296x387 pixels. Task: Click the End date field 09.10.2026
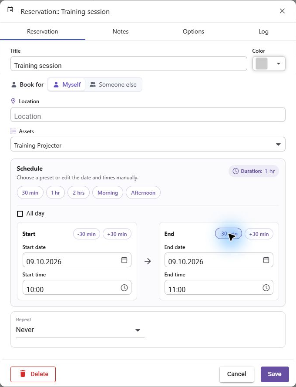219,260
